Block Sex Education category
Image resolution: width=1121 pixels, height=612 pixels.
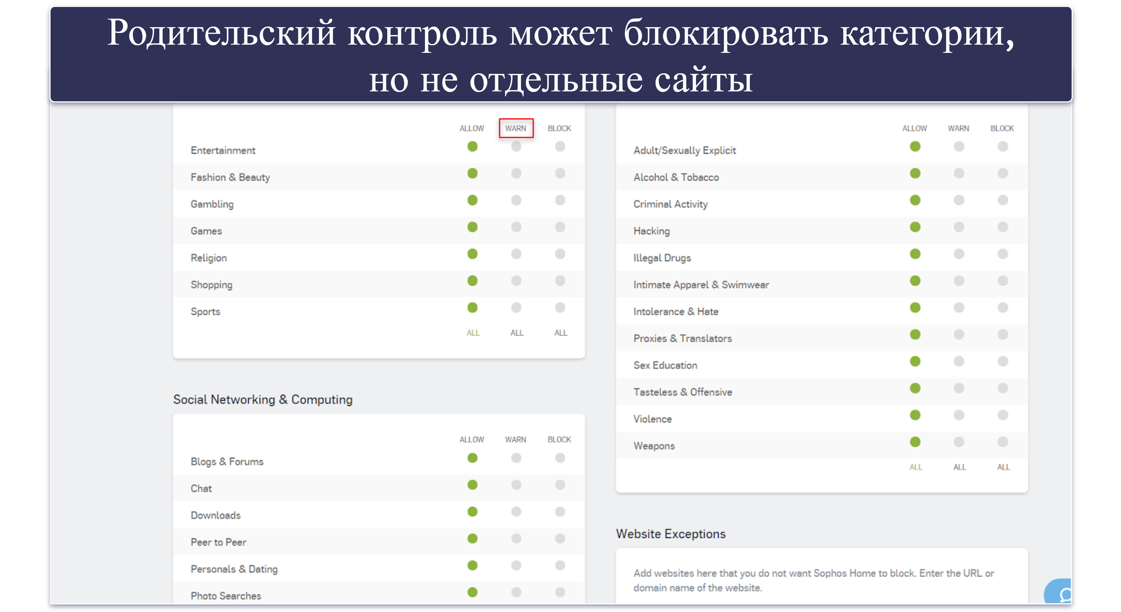pos(1003,362)
